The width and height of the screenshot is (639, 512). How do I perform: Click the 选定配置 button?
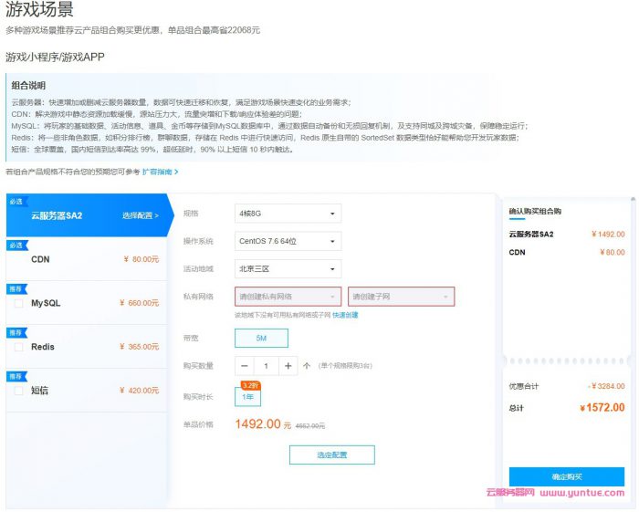click(x=331, y=455)
